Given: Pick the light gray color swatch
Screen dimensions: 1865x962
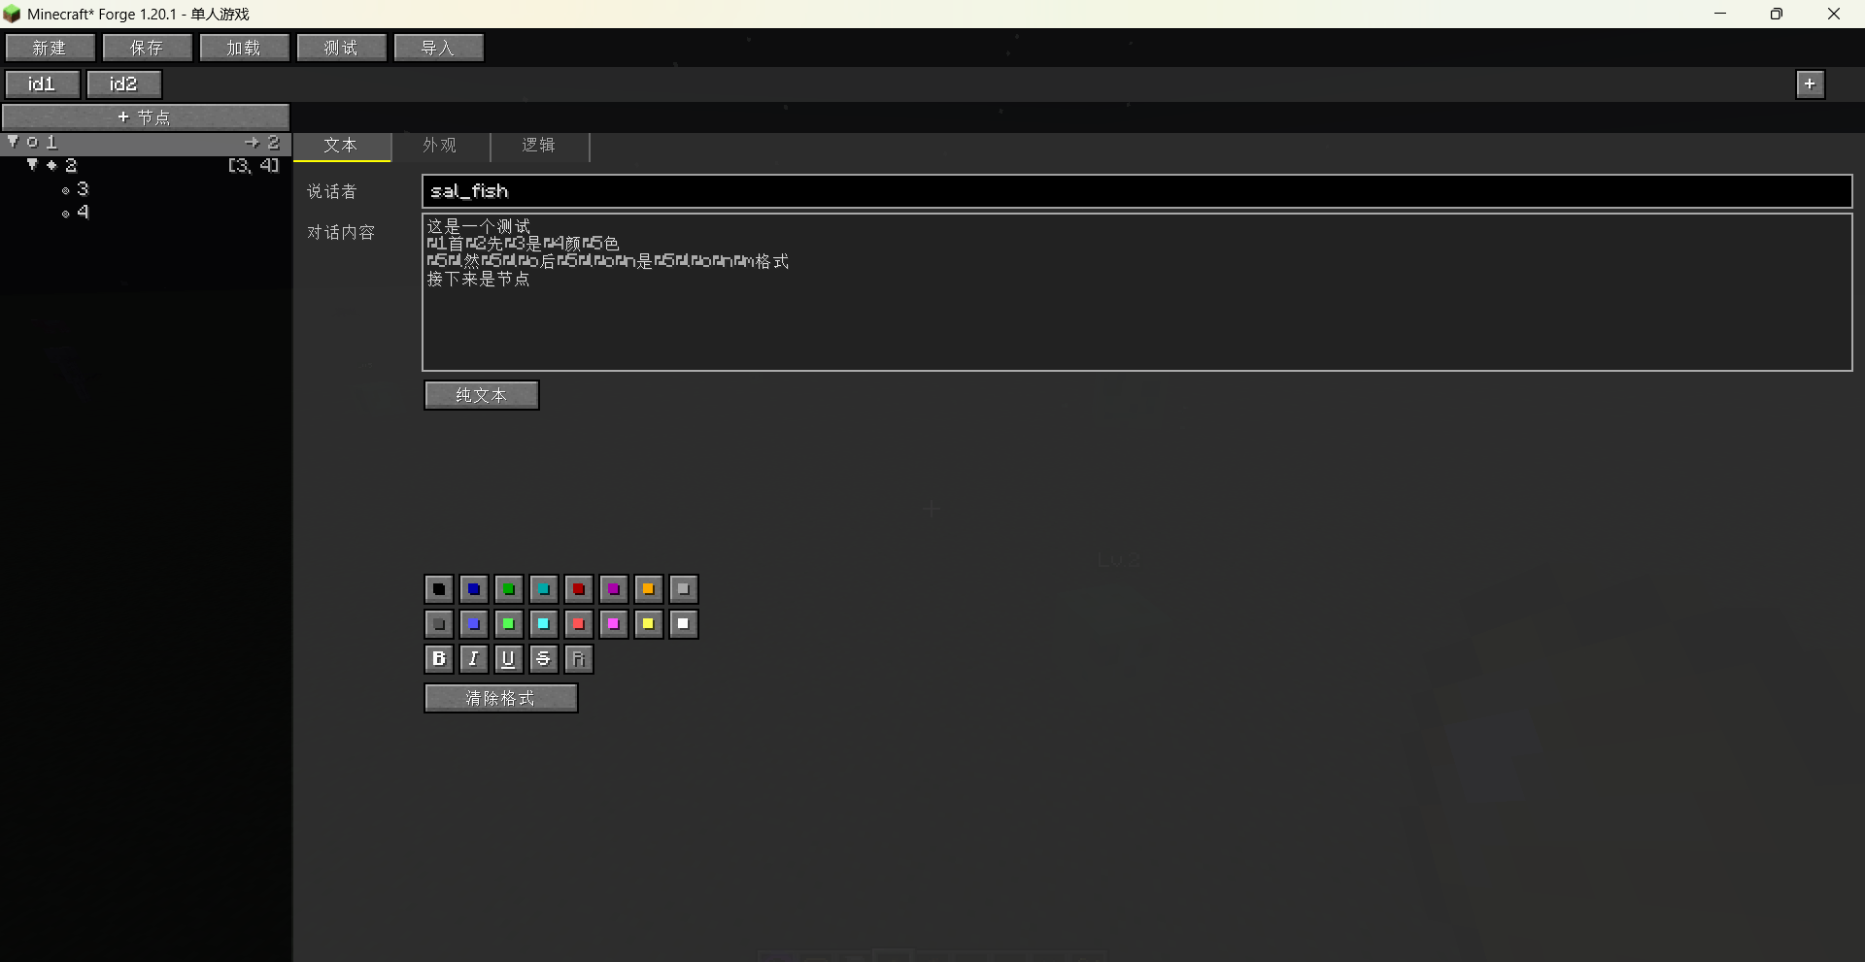Looking at the screenshot, I should [684, 589].
